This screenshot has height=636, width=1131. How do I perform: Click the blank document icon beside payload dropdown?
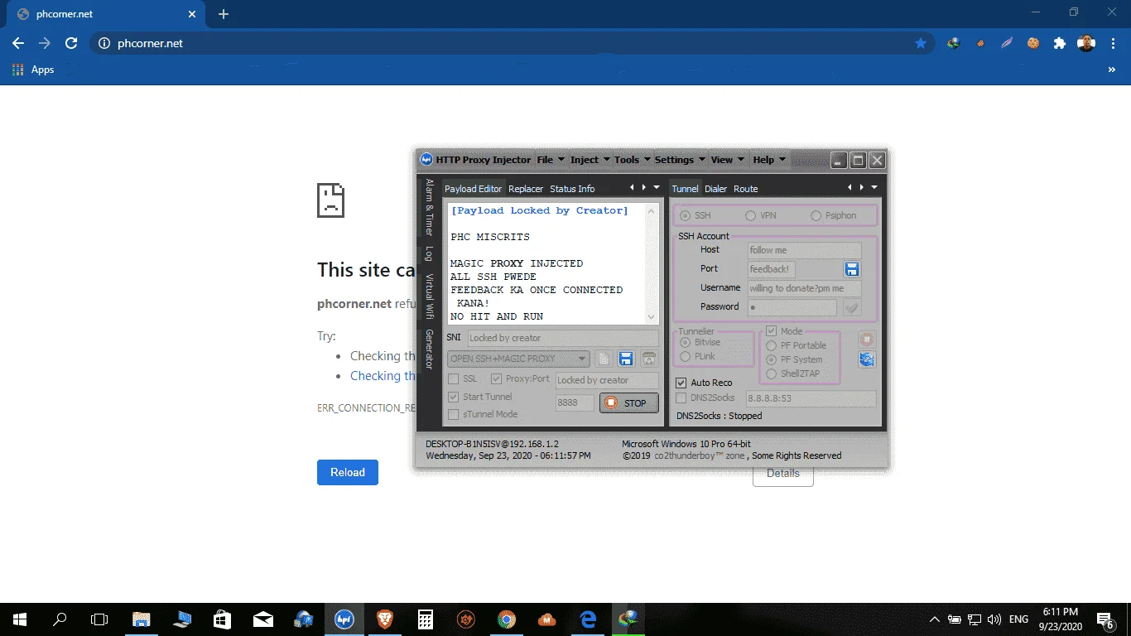click(604, 359)
